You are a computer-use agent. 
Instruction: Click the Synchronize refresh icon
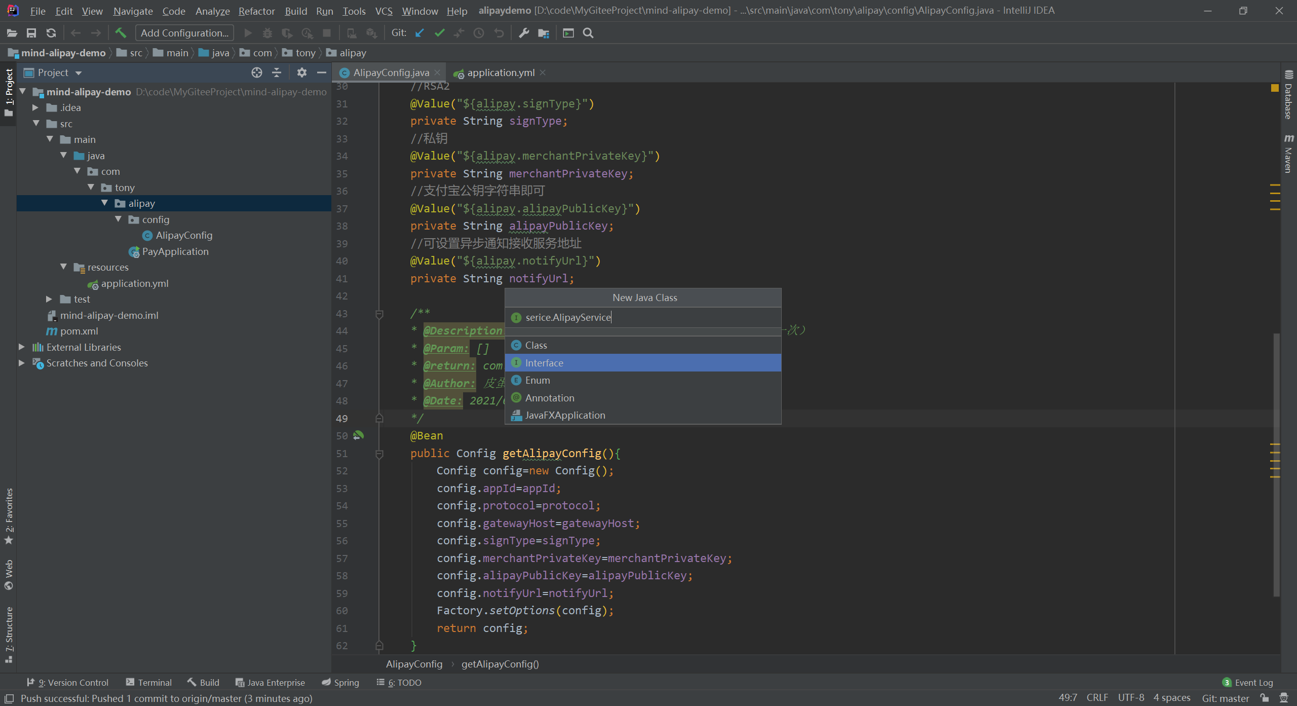tap(51, 33)
